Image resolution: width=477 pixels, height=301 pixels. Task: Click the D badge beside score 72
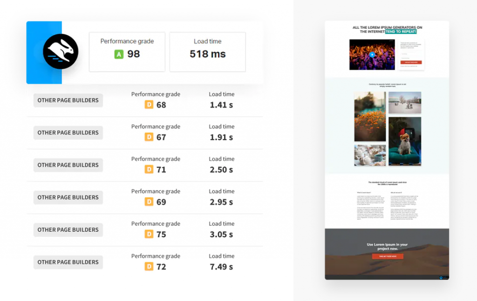tap(149, 267)
